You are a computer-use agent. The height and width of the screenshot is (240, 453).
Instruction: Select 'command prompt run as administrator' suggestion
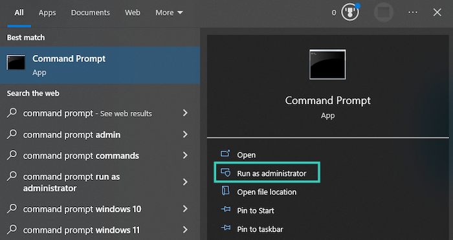pos(71,182)
